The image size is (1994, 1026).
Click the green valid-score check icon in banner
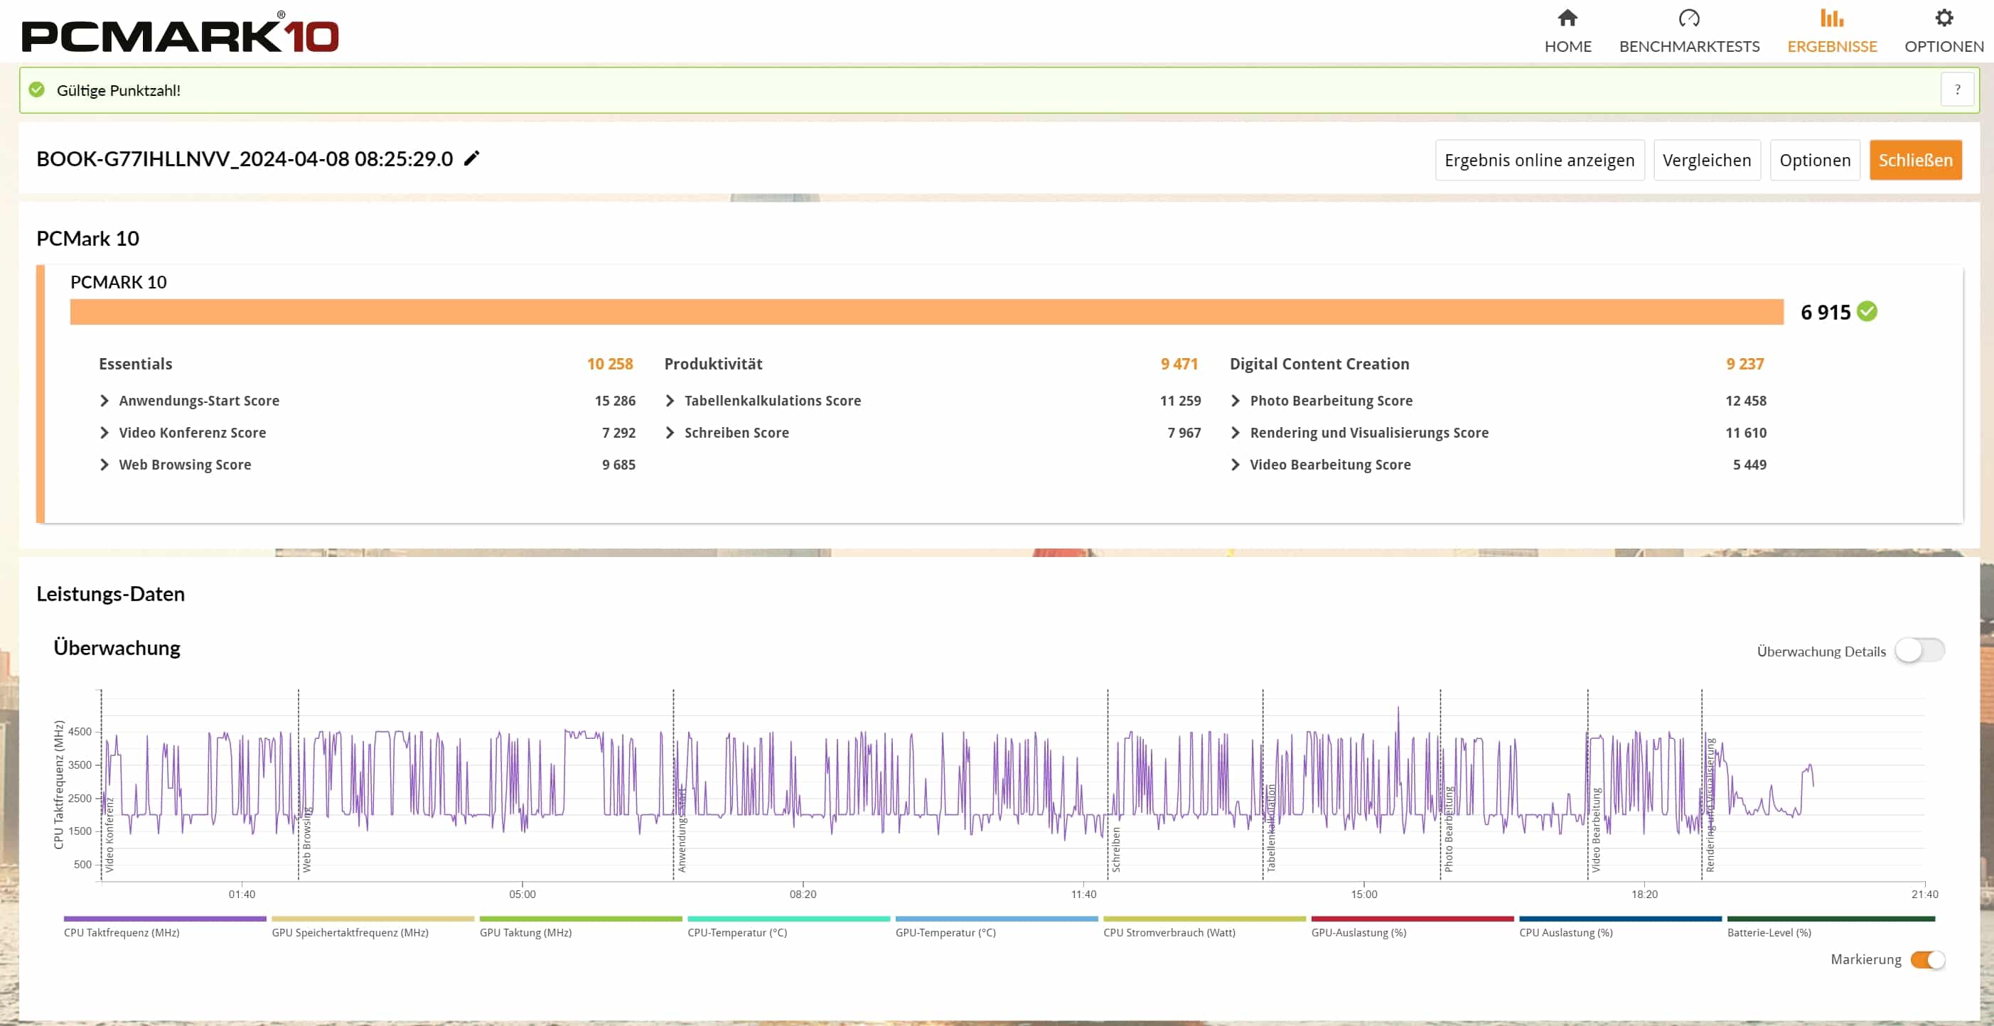[36, 90]
